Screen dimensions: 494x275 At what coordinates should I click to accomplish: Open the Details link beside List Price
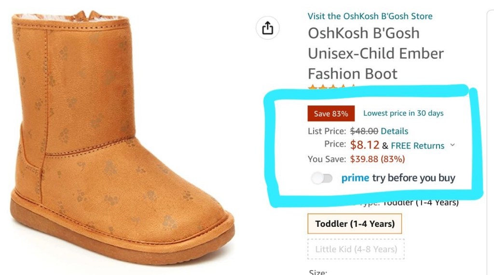(394, 131)
